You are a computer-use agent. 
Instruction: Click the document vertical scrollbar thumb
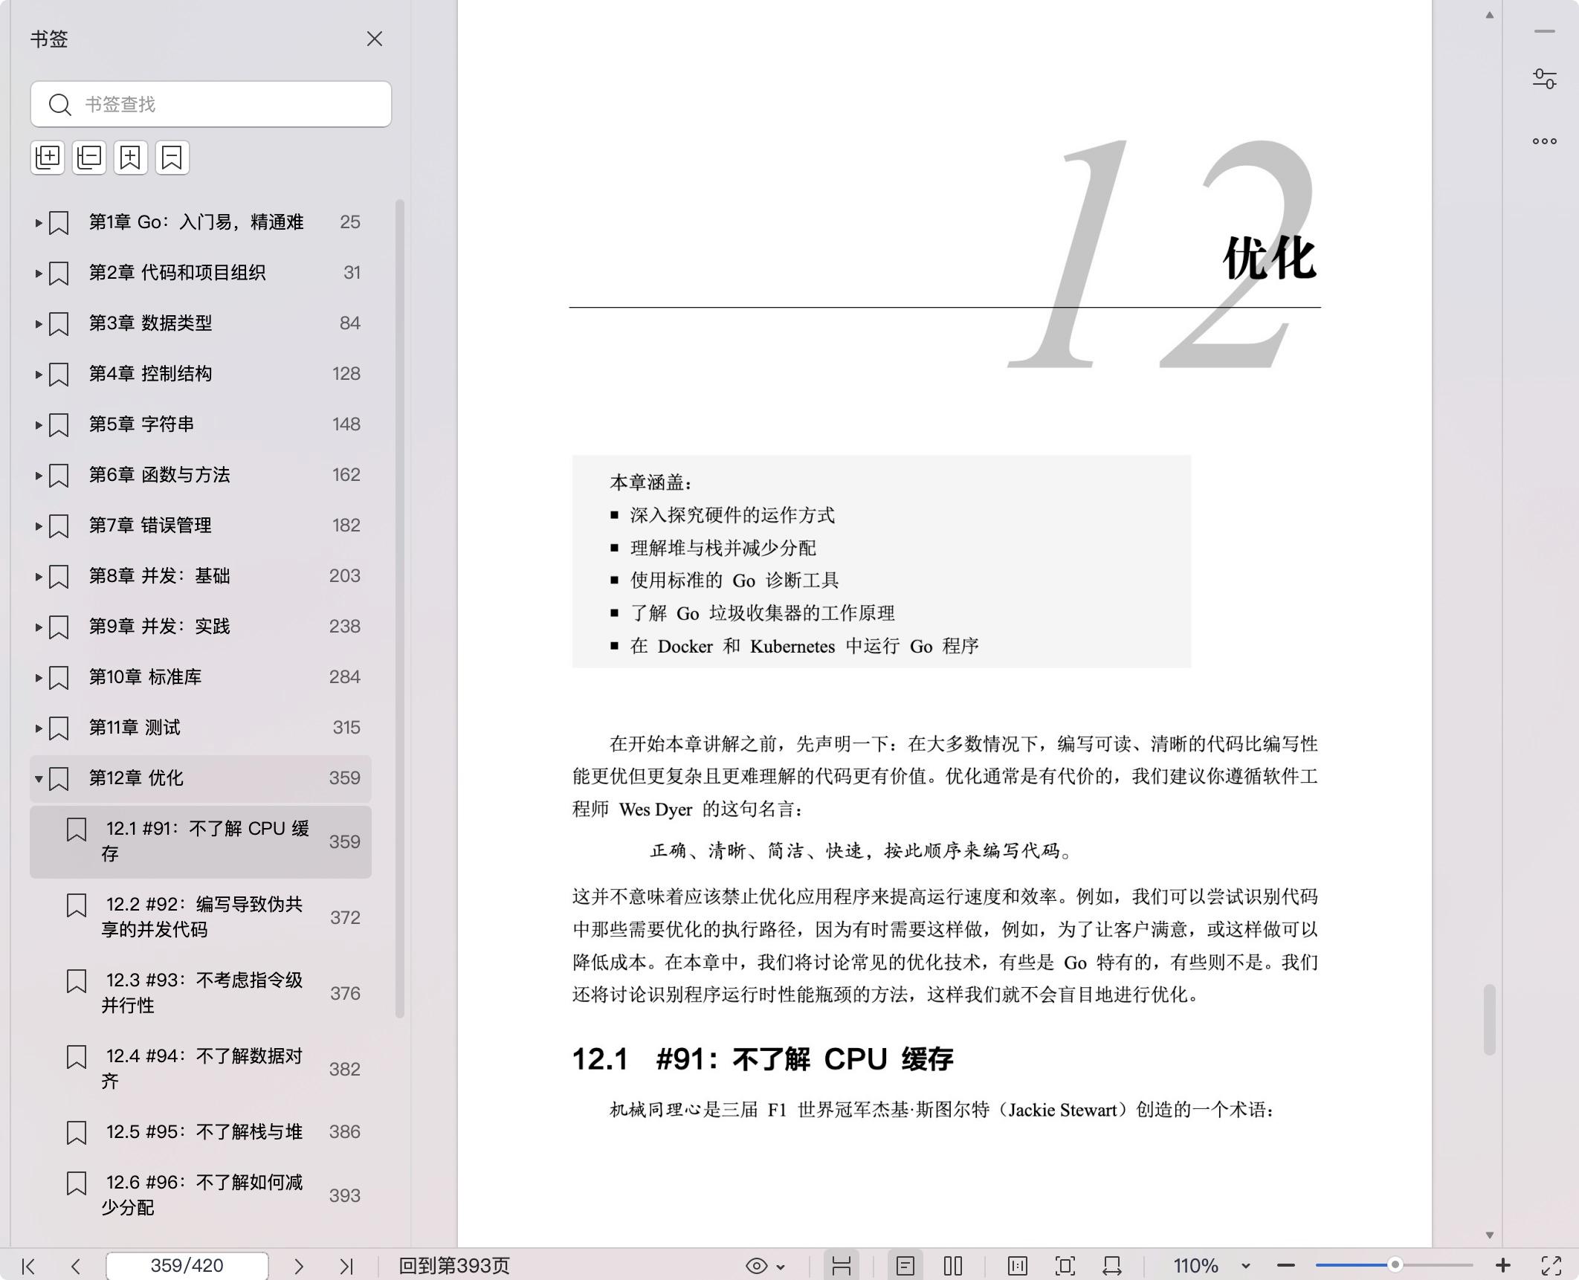[x=1490, y=1019]
